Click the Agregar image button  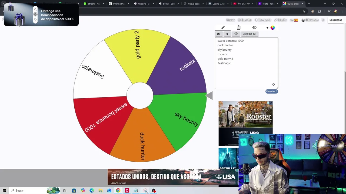(249, 34)
